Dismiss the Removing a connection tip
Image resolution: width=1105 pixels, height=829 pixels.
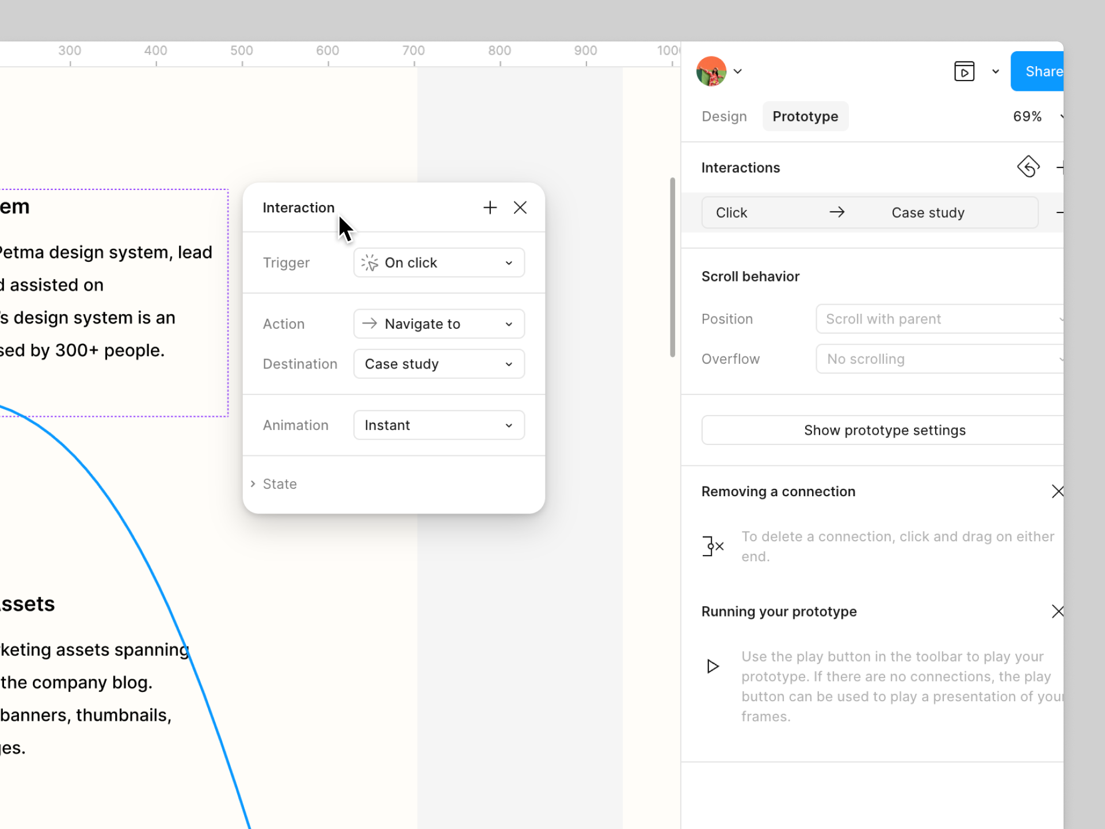click(1057, 491)
